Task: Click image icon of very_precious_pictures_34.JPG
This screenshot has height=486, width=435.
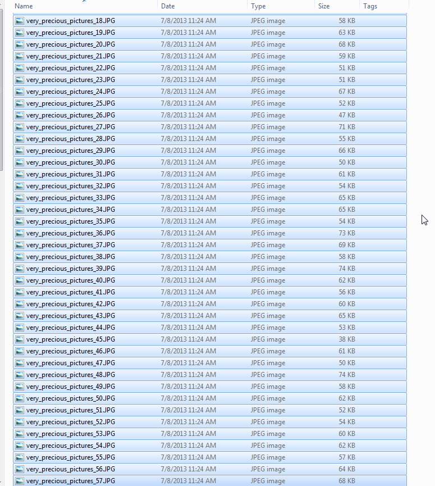Action: coord(20,210)
